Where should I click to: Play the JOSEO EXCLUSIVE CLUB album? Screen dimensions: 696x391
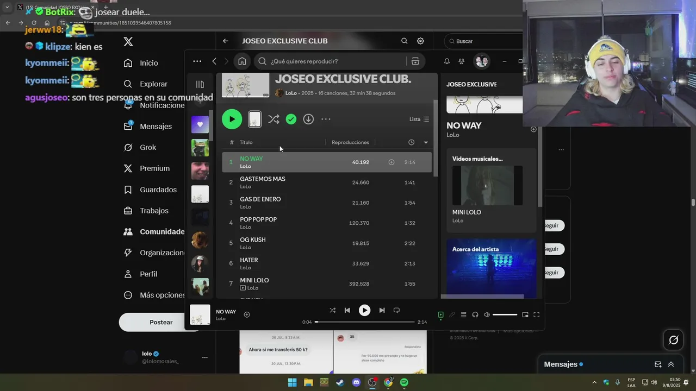click(232, 119)
